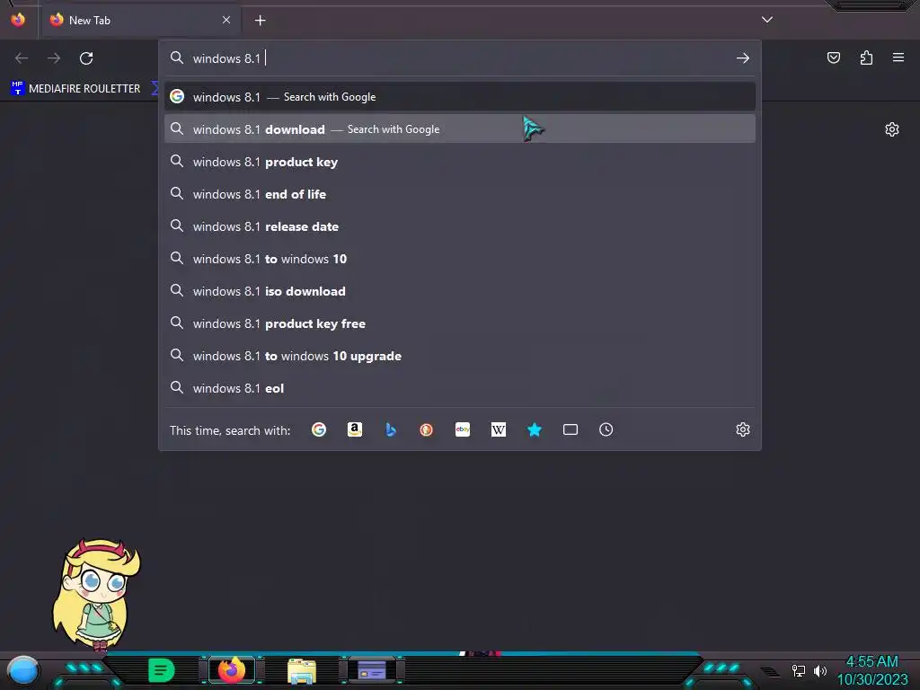This screenshot has height=690, width=920.
Task: Search History using the clock icon
Action: point(606,429)
